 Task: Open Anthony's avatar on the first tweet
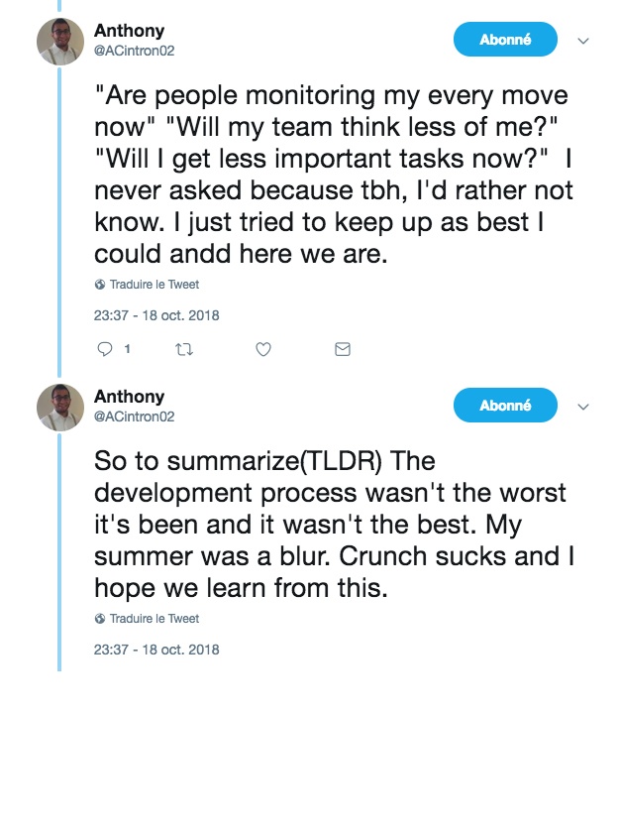[60, 41]
